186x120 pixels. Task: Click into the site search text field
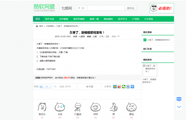coord(106,8)
